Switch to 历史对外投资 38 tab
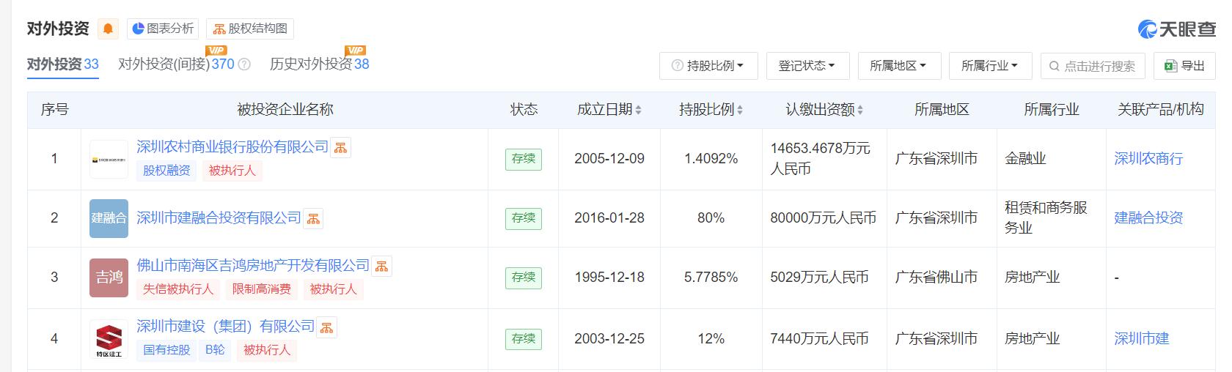Image resolution: width=1232 pixels, height=372 pixels. click(x=320, y=64)
